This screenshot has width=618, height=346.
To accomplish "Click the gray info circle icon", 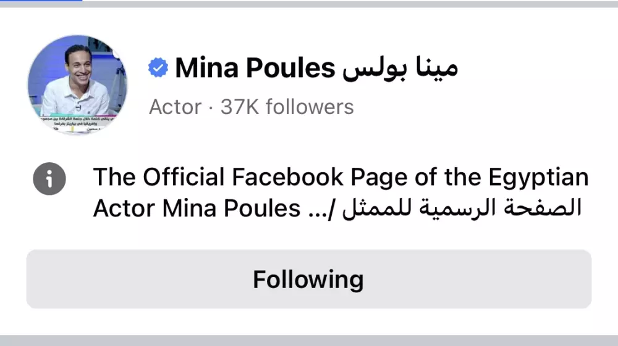I will (49, 179).
